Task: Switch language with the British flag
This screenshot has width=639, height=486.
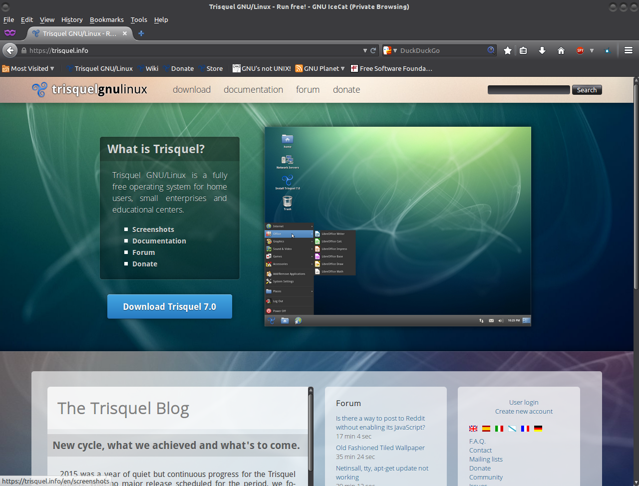Action: pyautogui.click(x=473, y=428)
